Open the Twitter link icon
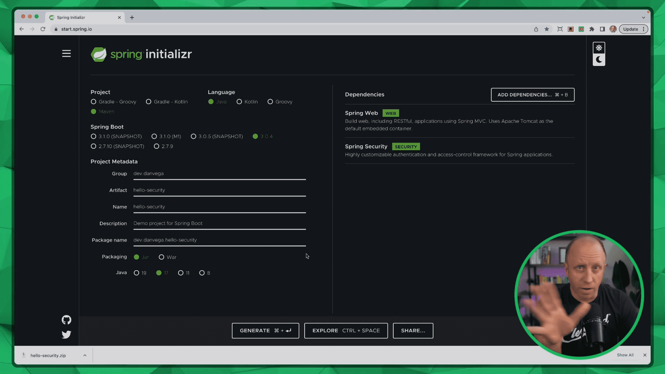 pos(66,334)
